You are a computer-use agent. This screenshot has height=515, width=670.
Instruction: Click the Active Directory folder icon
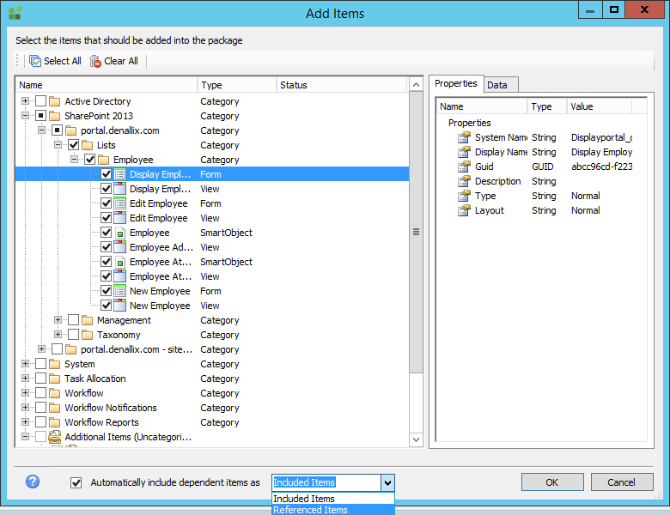click(x=56, y=101)
